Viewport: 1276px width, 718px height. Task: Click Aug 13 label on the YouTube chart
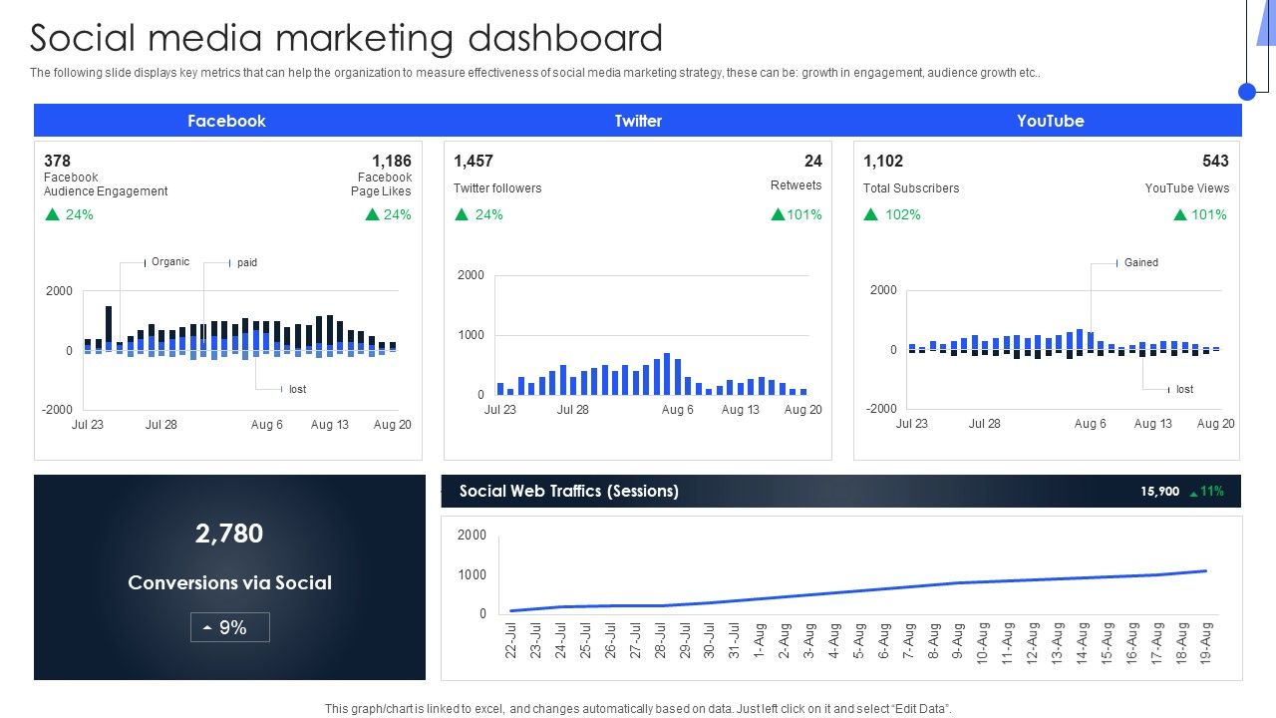(1153, 424)
